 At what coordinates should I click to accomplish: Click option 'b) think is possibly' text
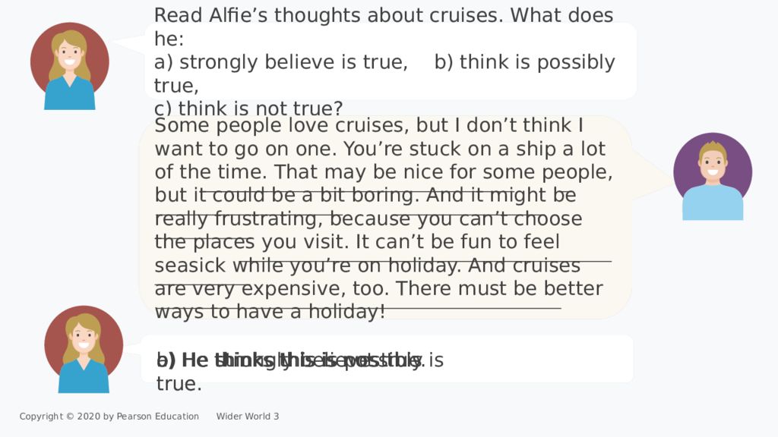click(x=524, y=62)
